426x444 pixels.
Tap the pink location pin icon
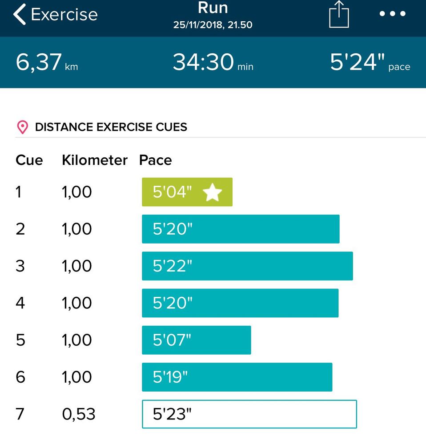point(22,127)
